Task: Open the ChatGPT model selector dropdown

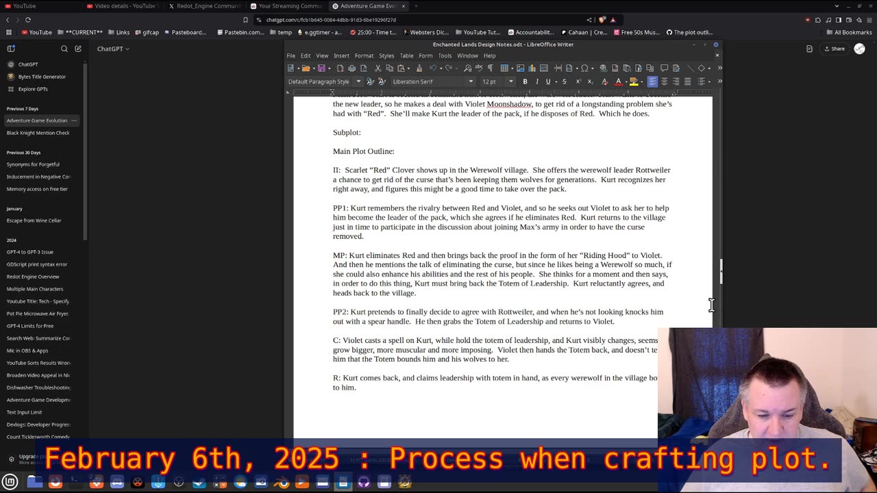Action: (x=113, y=49)
